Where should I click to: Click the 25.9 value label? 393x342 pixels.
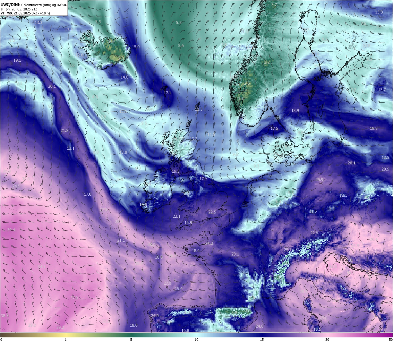point(319,180)
